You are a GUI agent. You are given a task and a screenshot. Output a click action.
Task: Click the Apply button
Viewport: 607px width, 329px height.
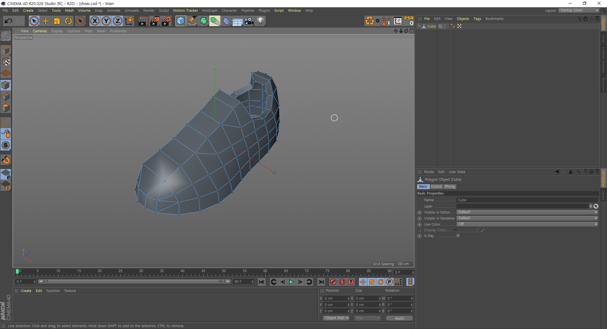pyautogui.click(x=399, y=318)
